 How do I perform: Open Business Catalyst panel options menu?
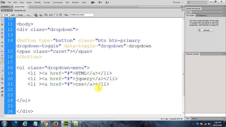pyautogui.click(x=224, y=54)
